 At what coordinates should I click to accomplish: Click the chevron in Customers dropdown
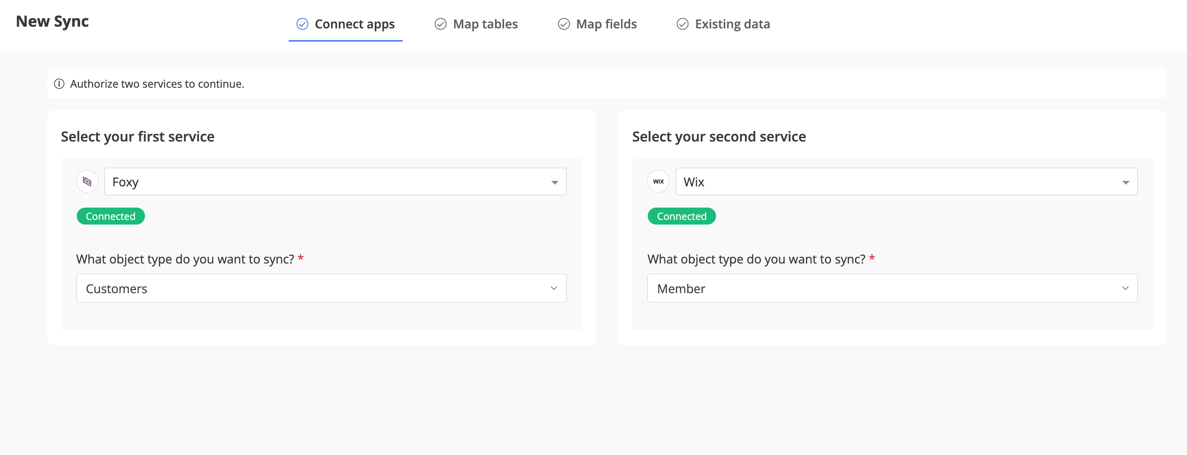554,288
